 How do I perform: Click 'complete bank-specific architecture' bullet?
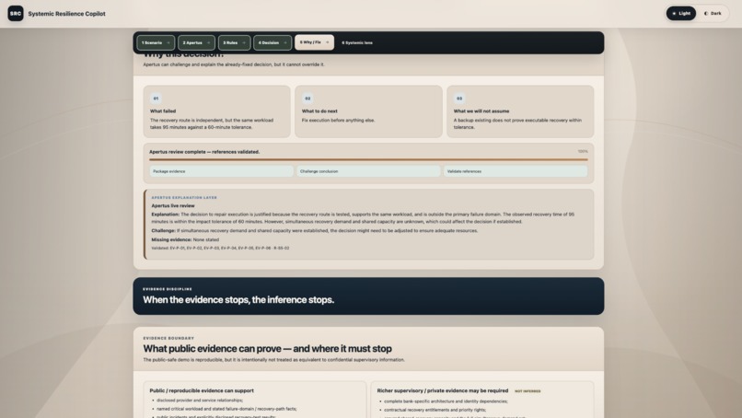coord(446,401)
